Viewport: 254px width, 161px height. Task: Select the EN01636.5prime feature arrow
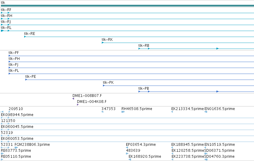click(206, 112)
